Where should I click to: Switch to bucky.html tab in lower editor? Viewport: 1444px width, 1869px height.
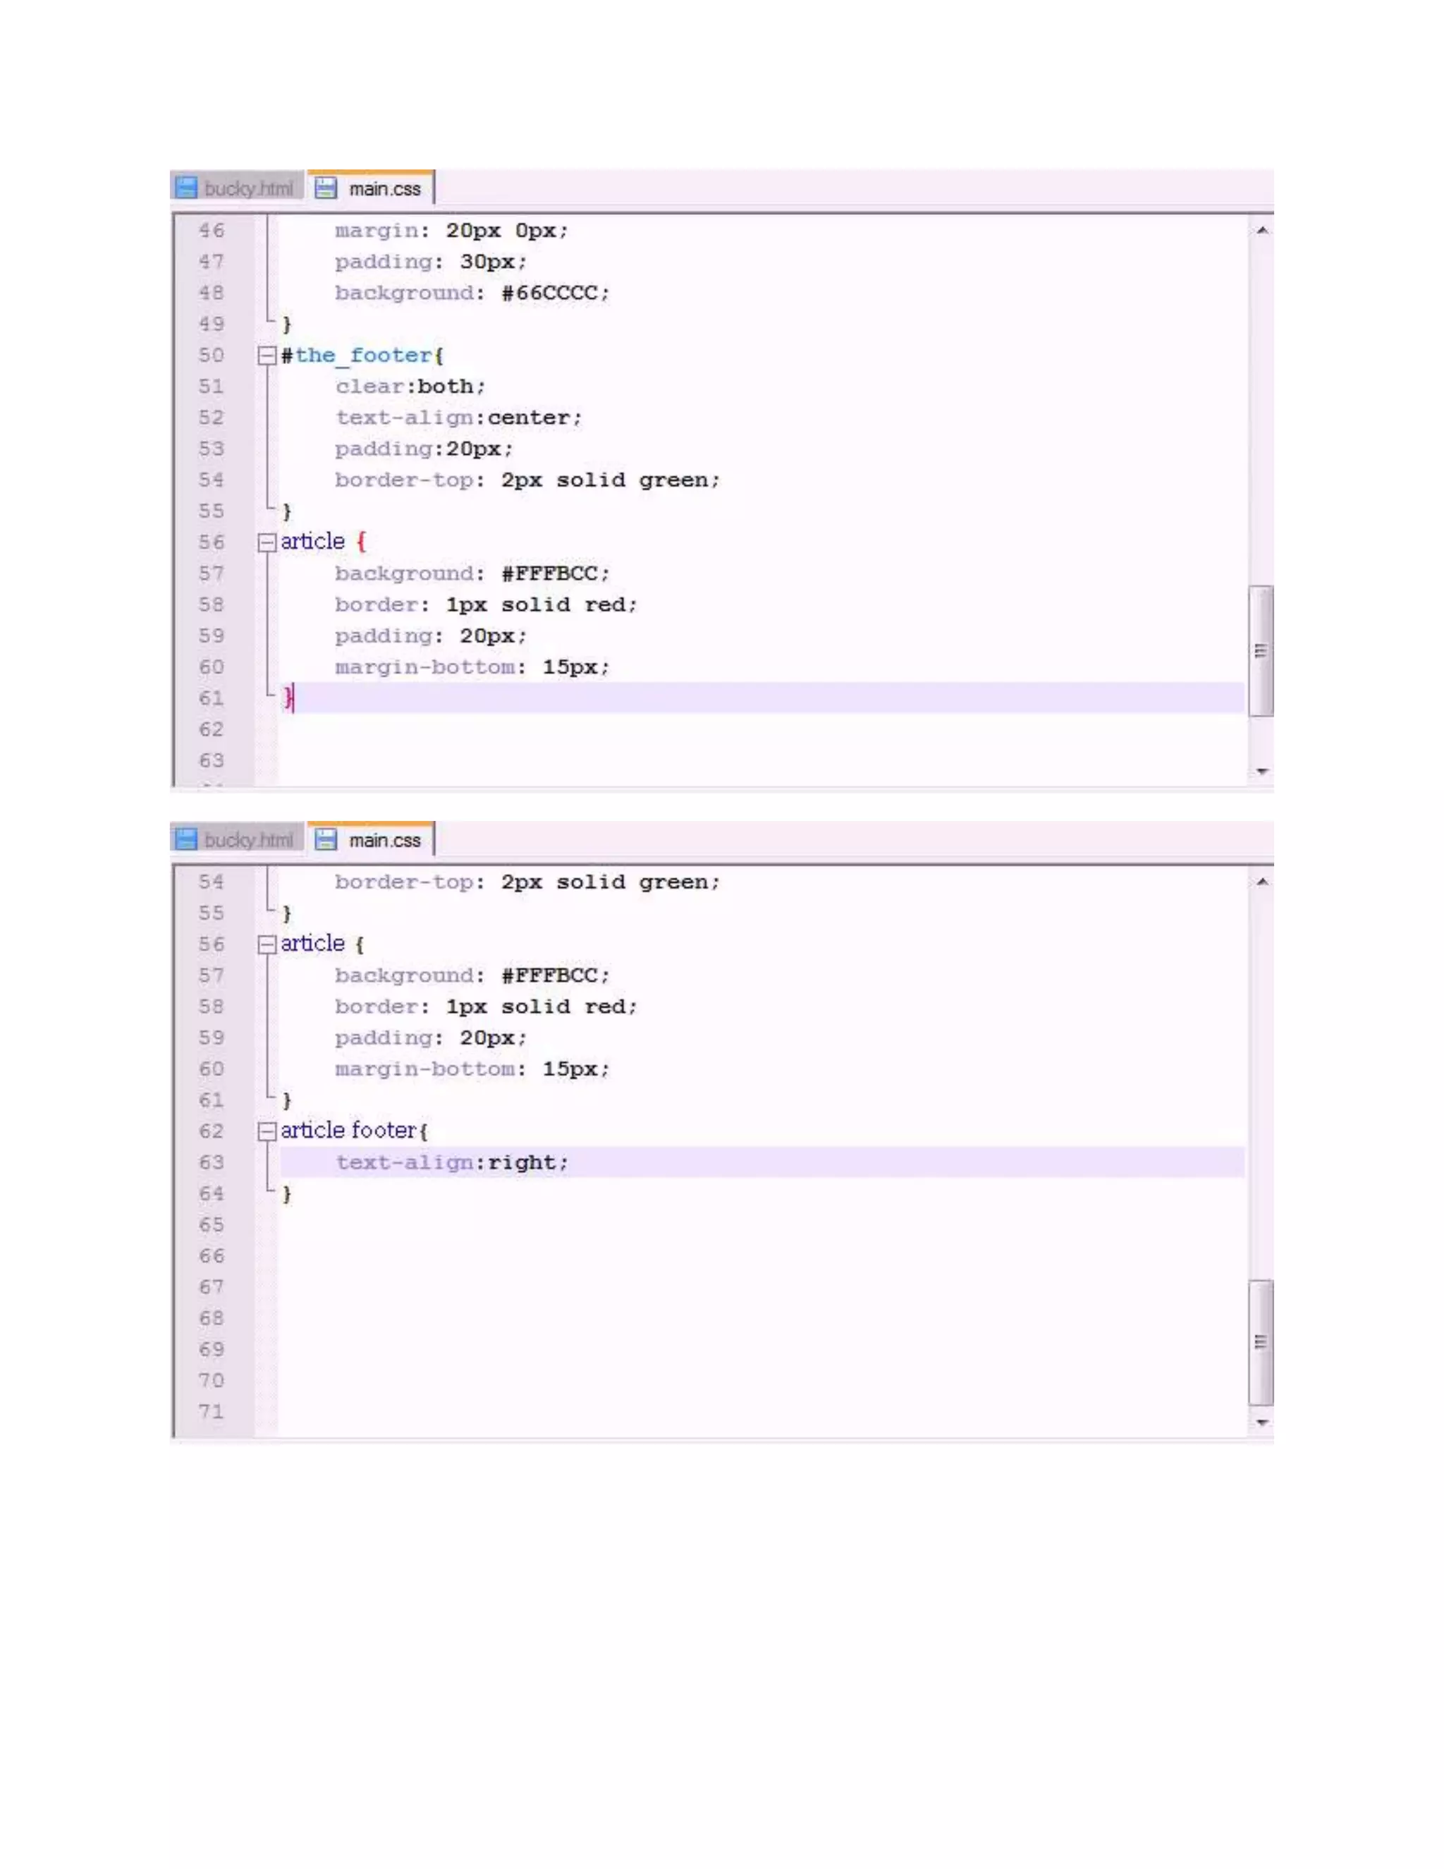click(x=238, y=839)
